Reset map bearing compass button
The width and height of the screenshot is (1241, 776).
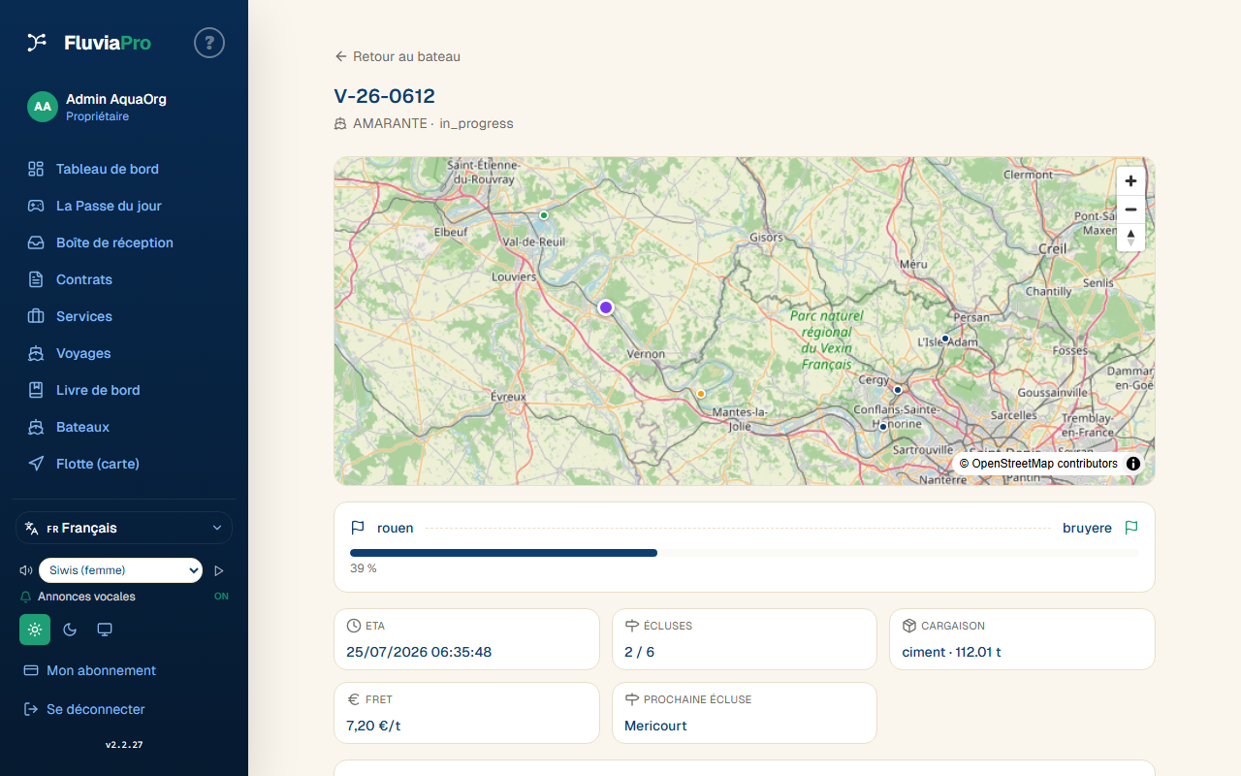pyautogui.click(x=1130, y=238)
